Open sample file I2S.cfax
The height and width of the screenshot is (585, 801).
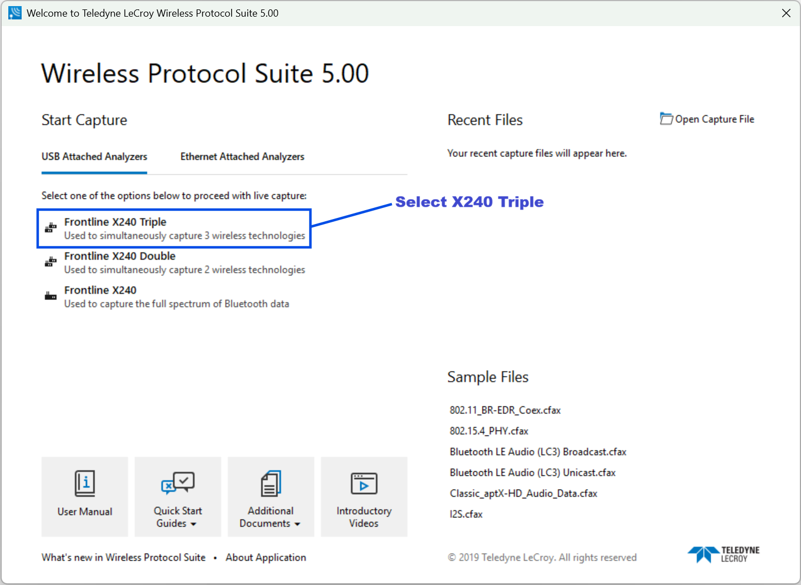click(x=466, y=514)
